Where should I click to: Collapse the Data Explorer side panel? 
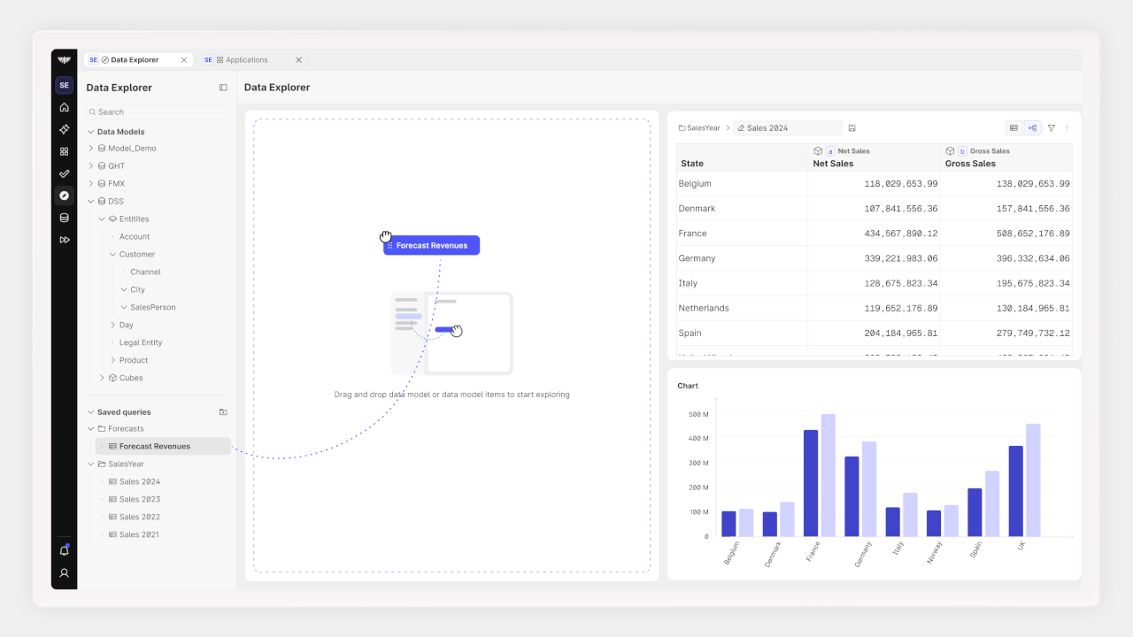click(223, 88)
